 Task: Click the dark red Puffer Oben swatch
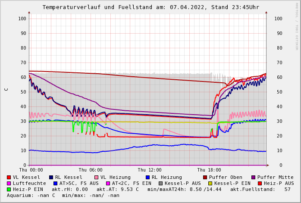205,178
